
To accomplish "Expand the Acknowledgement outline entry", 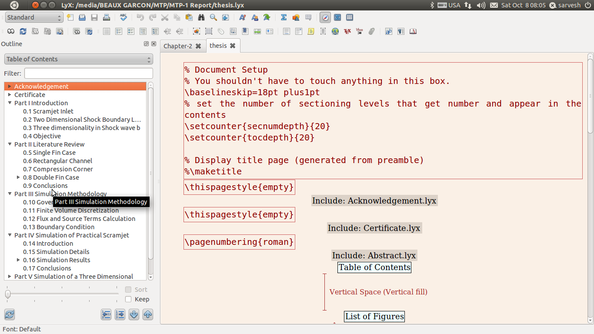I will click(10, 86).
